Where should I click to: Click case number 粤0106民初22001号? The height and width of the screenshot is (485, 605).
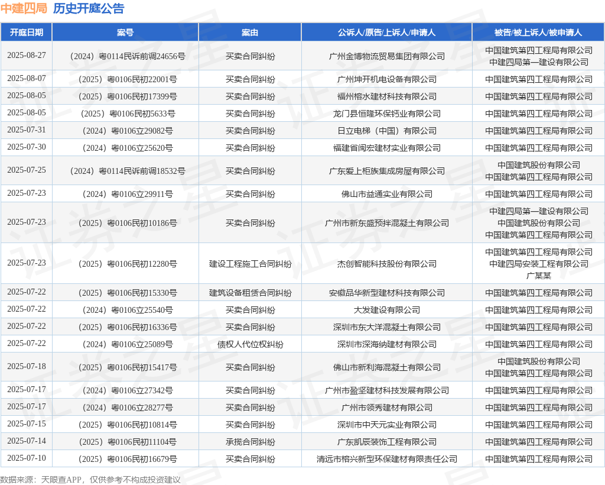click(128, 79)
